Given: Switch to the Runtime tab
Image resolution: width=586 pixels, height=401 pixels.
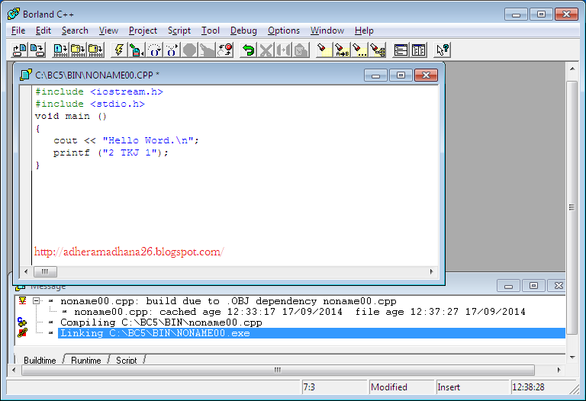Looking at the screenshot, I should pos(86,360).
